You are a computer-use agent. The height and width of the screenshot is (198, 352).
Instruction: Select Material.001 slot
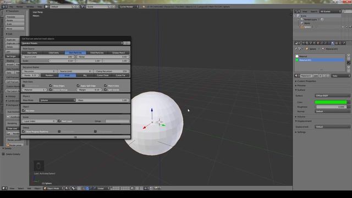(x=320, y=60)
